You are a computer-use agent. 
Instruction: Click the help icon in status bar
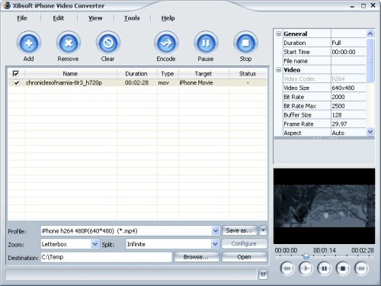(263, 275)
